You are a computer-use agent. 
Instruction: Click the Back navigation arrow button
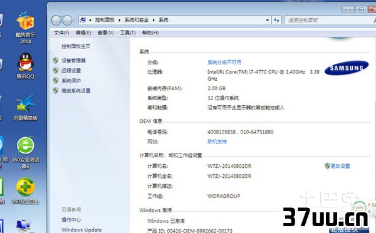pyautogui.click(x=56, y=21)
